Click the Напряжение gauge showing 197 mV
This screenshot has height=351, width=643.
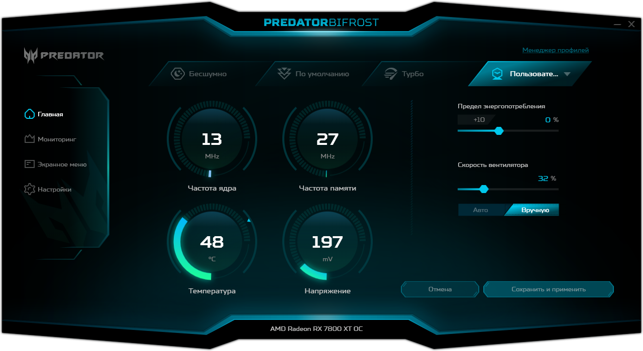click(328, 241)
